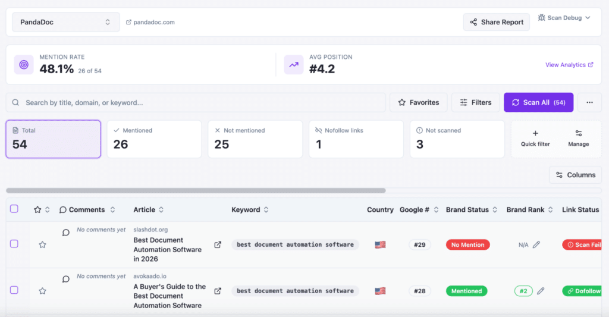Expand the Scan Debug menu

point(564,18)
